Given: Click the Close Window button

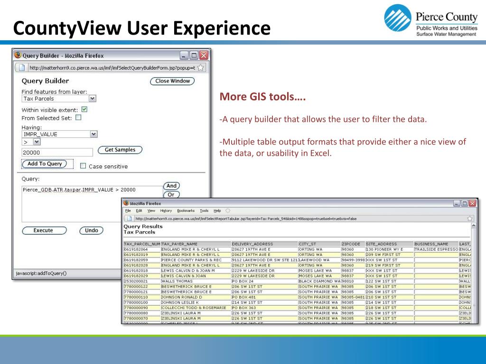Looking at the screenshot, I should 172,81.
